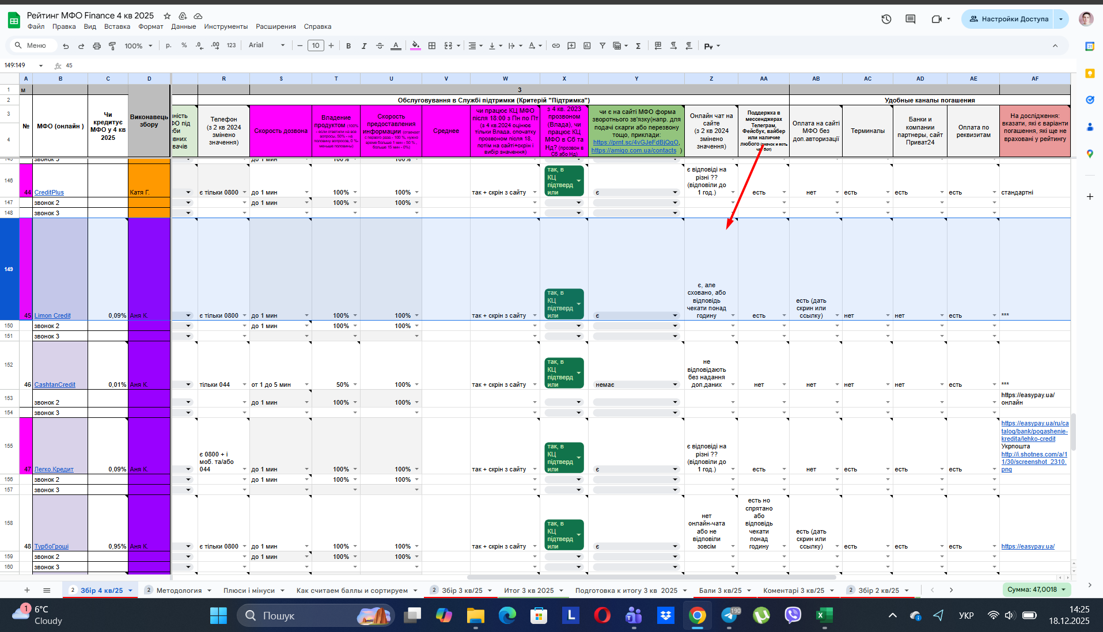
Task: Open the fill color picker
Action: point(415,46)
